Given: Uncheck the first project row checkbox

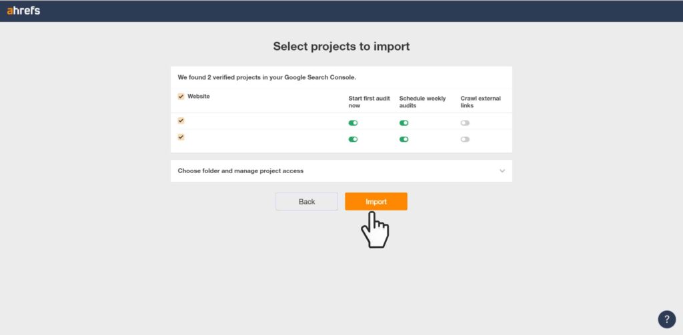Looking at the screenshot, I should click(181, 121).
